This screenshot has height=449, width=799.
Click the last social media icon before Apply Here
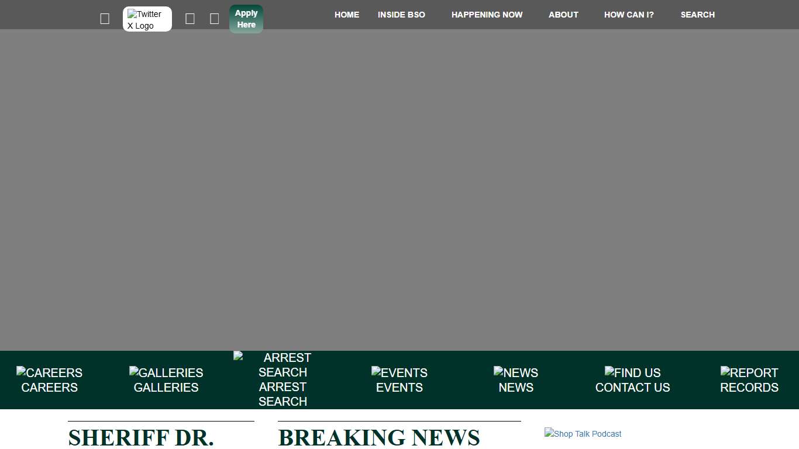[215, 18]
